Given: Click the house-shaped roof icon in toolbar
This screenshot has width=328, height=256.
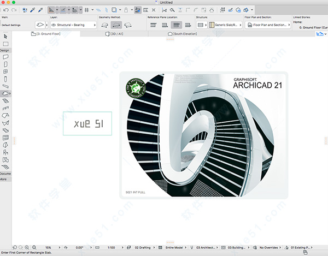Looking at the screenshot, I should tap(212, 10).
